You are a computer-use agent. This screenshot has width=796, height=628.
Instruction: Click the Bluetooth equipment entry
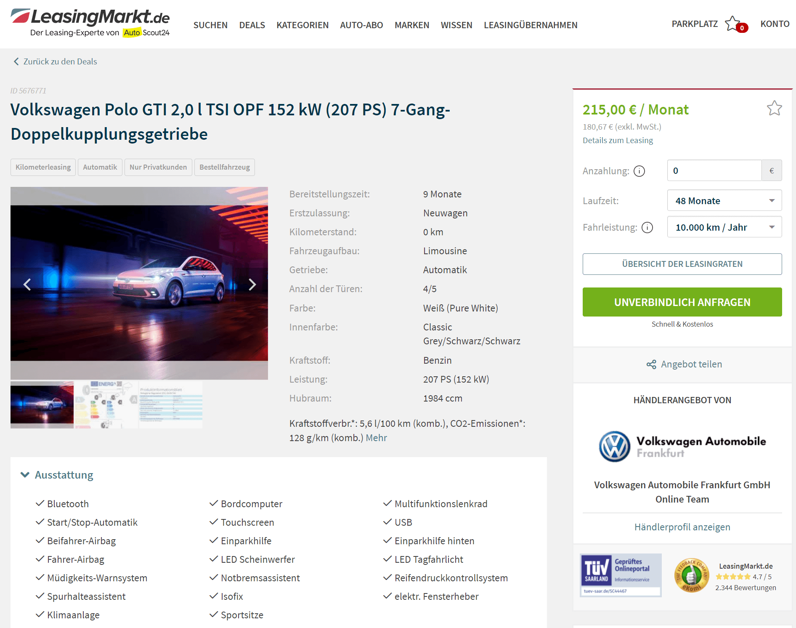coord(68,504)
